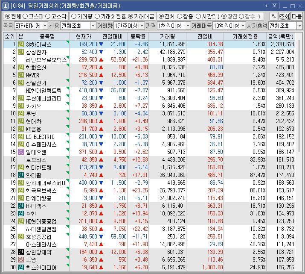
Task: Open the 거래대금 10억원이상 dropdown
Action: (x=243, y=26)
